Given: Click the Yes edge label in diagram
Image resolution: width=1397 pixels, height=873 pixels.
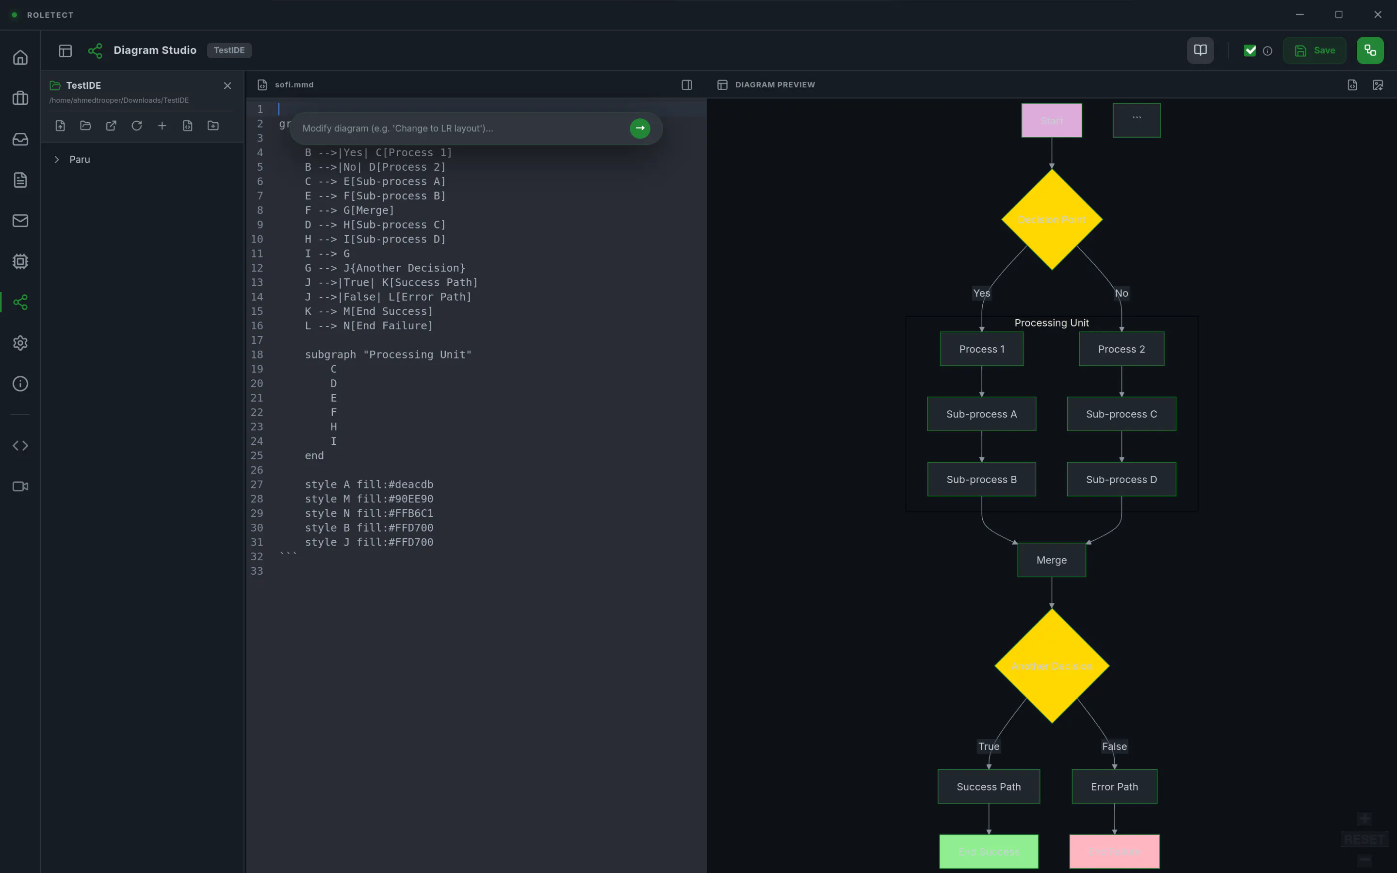Looking at the screenshot, I should 981,293.
